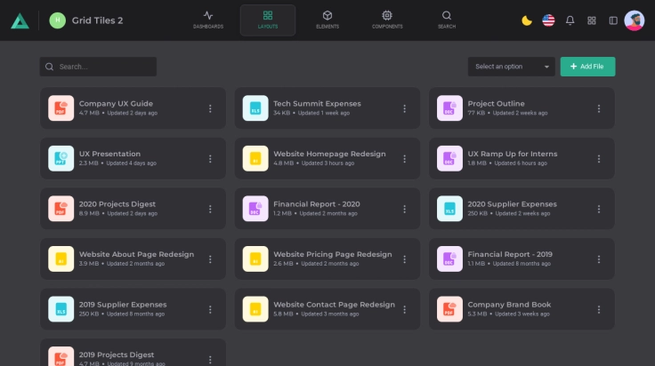The image size is (655, 366).
Task: Go to the Elements tab
Action: (x=327, y=20)
